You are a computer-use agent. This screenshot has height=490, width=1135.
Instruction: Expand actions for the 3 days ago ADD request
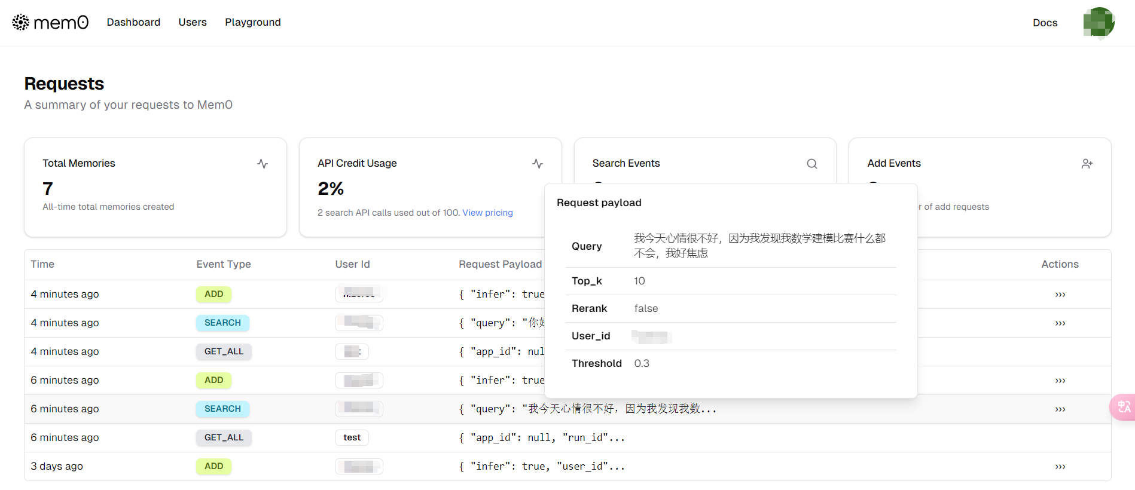[1060, 467]
